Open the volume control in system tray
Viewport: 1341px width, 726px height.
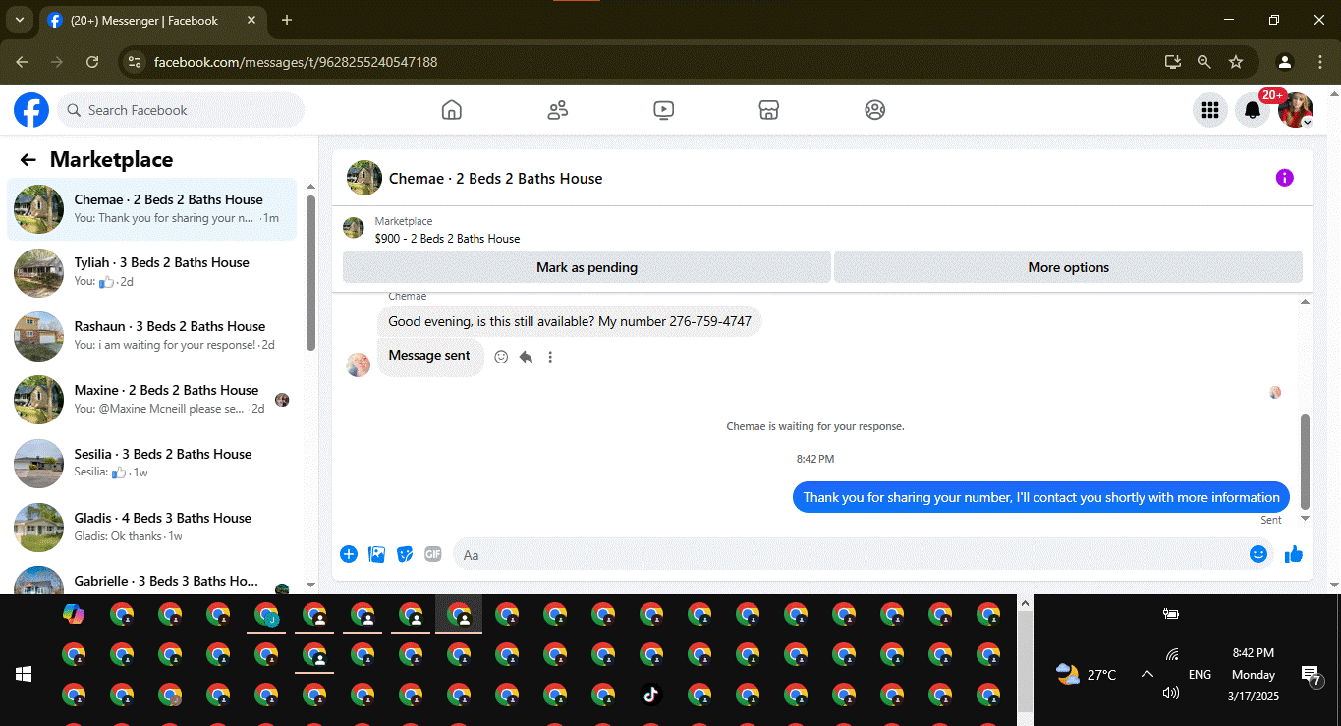tap(1170, 693)
